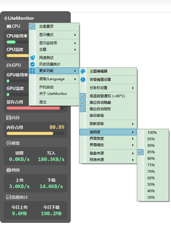171x232 pixels.
Task: Click the traffic stats (流量统计) chart icon
Action: [x=9, y=197]
